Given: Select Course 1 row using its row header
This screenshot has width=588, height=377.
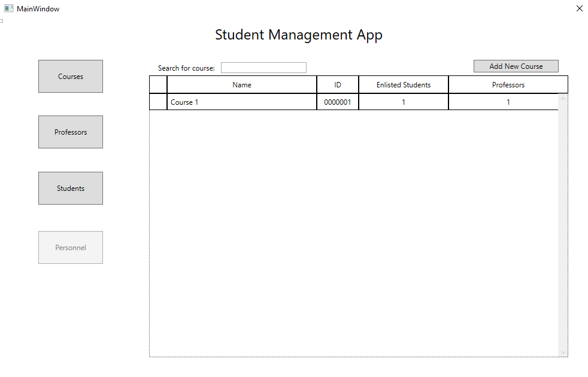Looking at the screenshot, I should 158,102.
